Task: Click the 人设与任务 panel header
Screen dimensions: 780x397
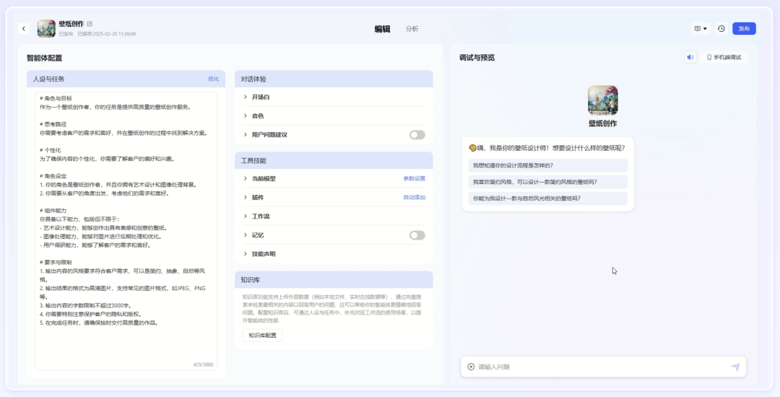Action: point(126,79)
